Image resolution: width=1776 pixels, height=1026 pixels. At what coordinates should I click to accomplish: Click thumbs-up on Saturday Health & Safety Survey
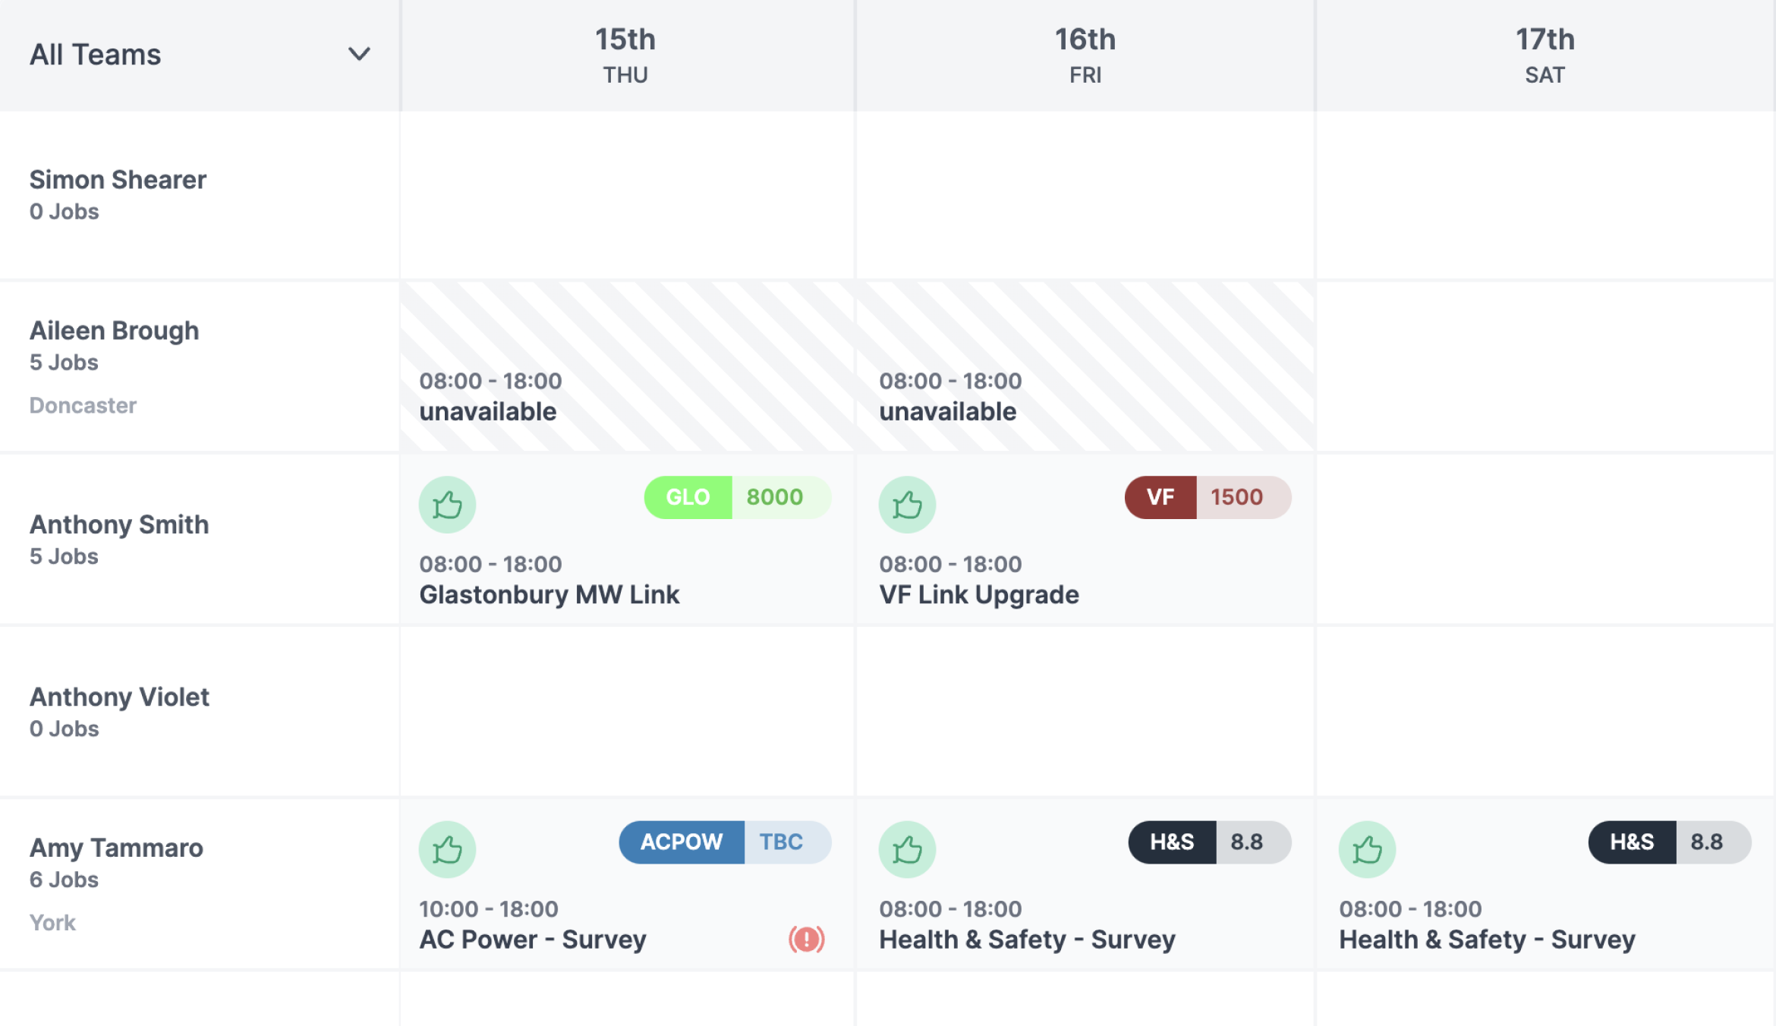(1367, 849)
